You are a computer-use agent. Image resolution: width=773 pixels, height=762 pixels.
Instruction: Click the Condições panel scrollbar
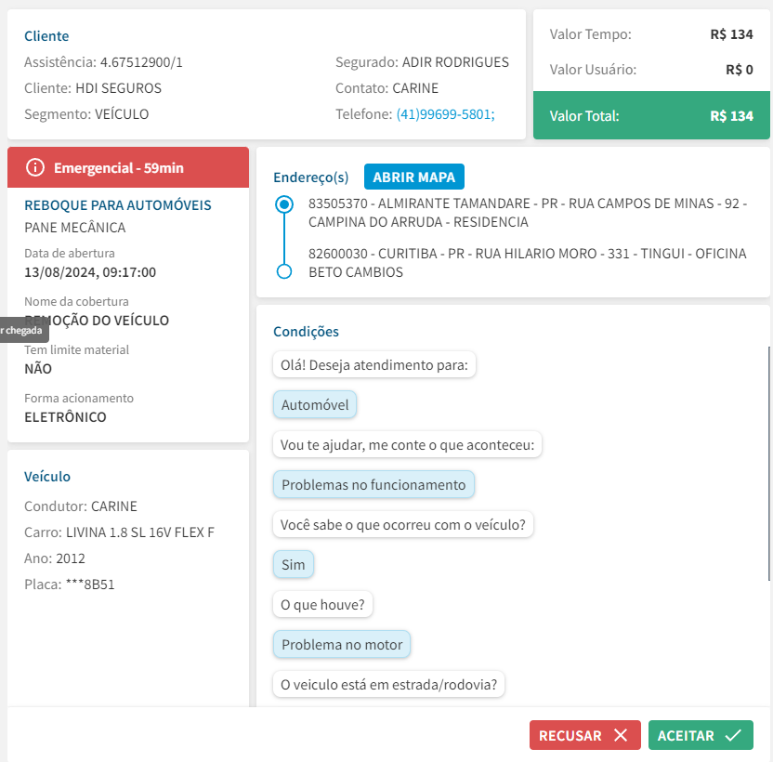tap(768, 463)
